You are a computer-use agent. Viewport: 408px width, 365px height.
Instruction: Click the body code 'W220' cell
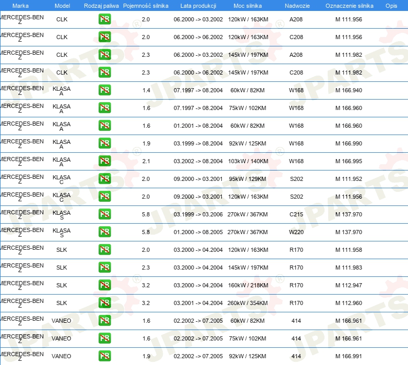click(296, 232)
